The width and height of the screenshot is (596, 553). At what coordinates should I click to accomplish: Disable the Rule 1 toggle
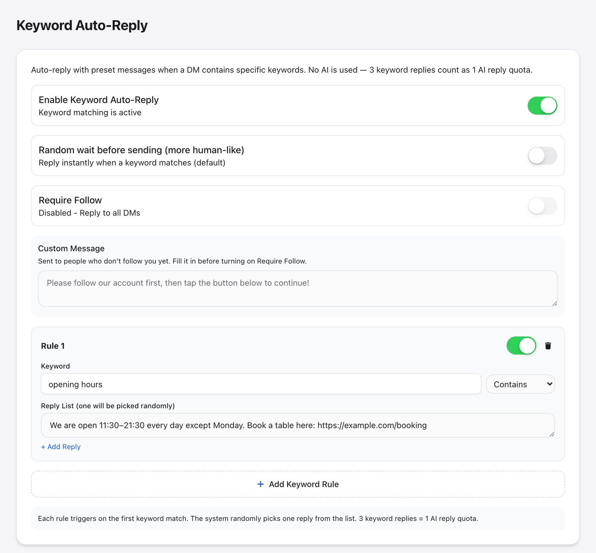[521, 346]
